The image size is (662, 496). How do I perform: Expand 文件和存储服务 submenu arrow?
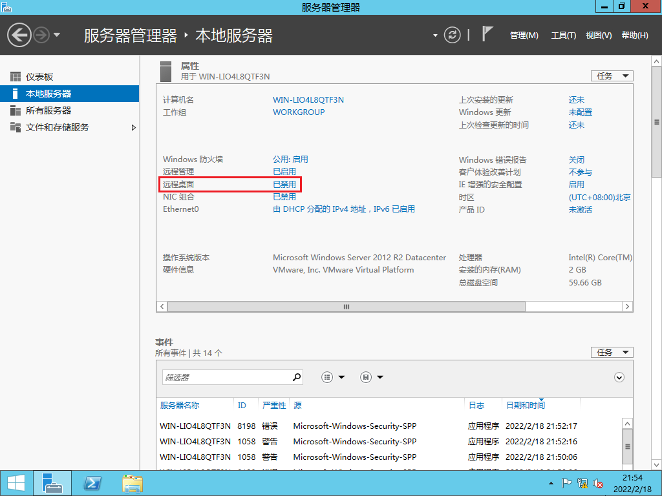coord(133,127)
